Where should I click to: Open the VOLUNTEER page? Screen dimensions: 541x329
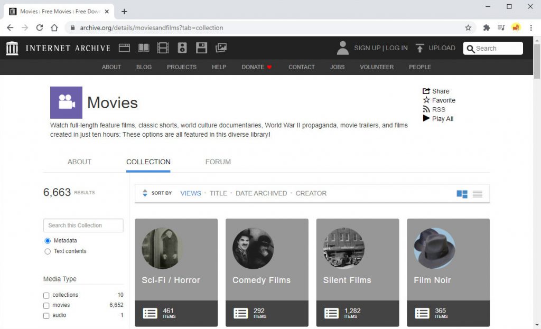[377, 67]
